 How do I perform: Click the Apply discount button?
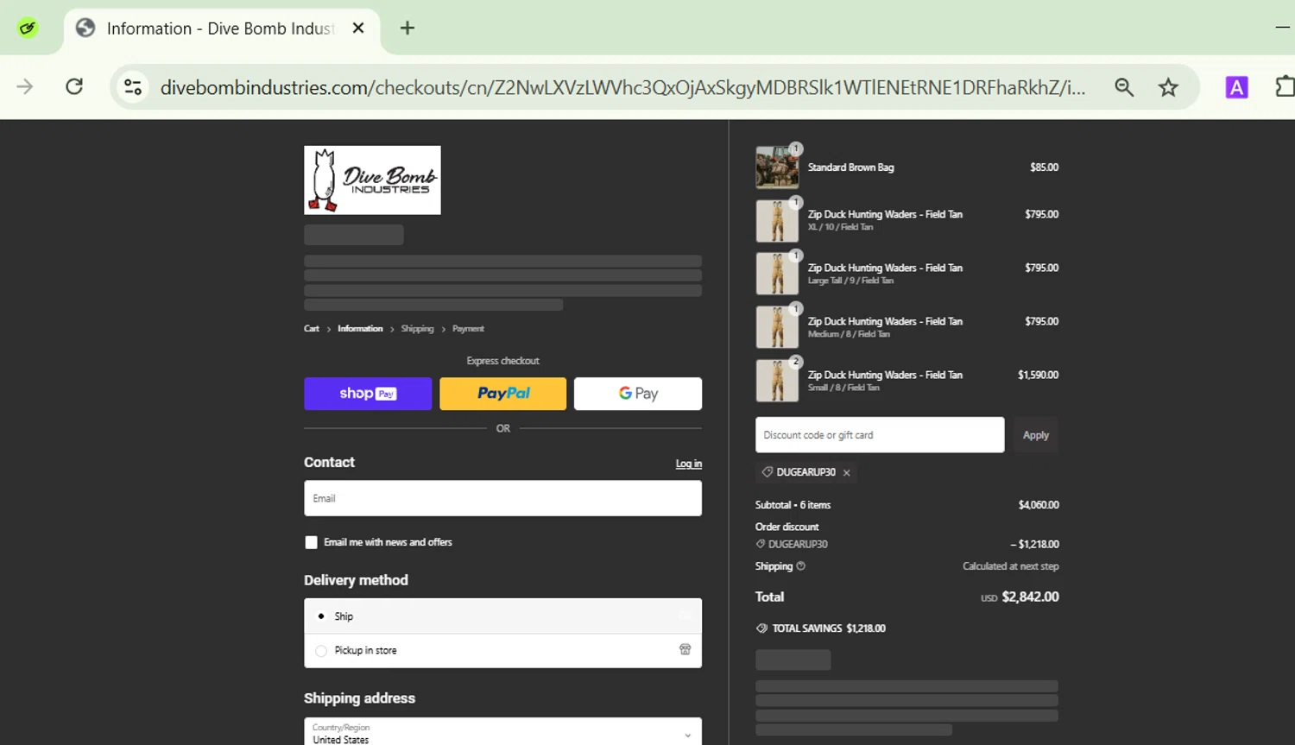coord(1036,435)
